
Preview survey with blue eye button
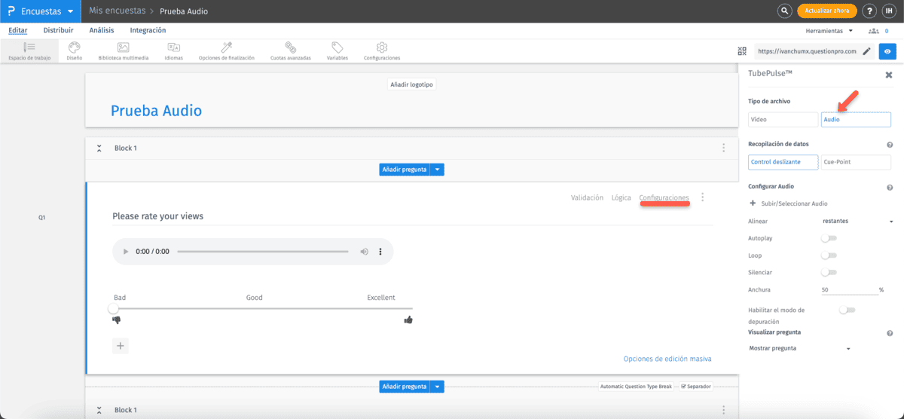point(887,51)
